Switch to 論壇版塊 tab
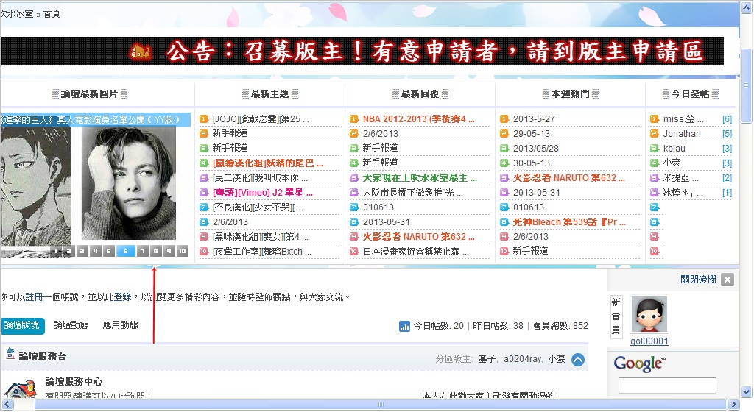 22,326
